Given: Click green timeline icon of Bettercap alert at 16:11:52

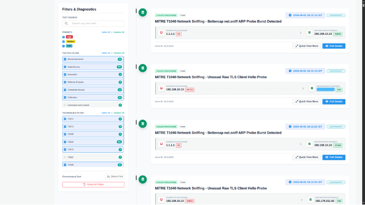Looking at the screenshot, I should point(143,124).
